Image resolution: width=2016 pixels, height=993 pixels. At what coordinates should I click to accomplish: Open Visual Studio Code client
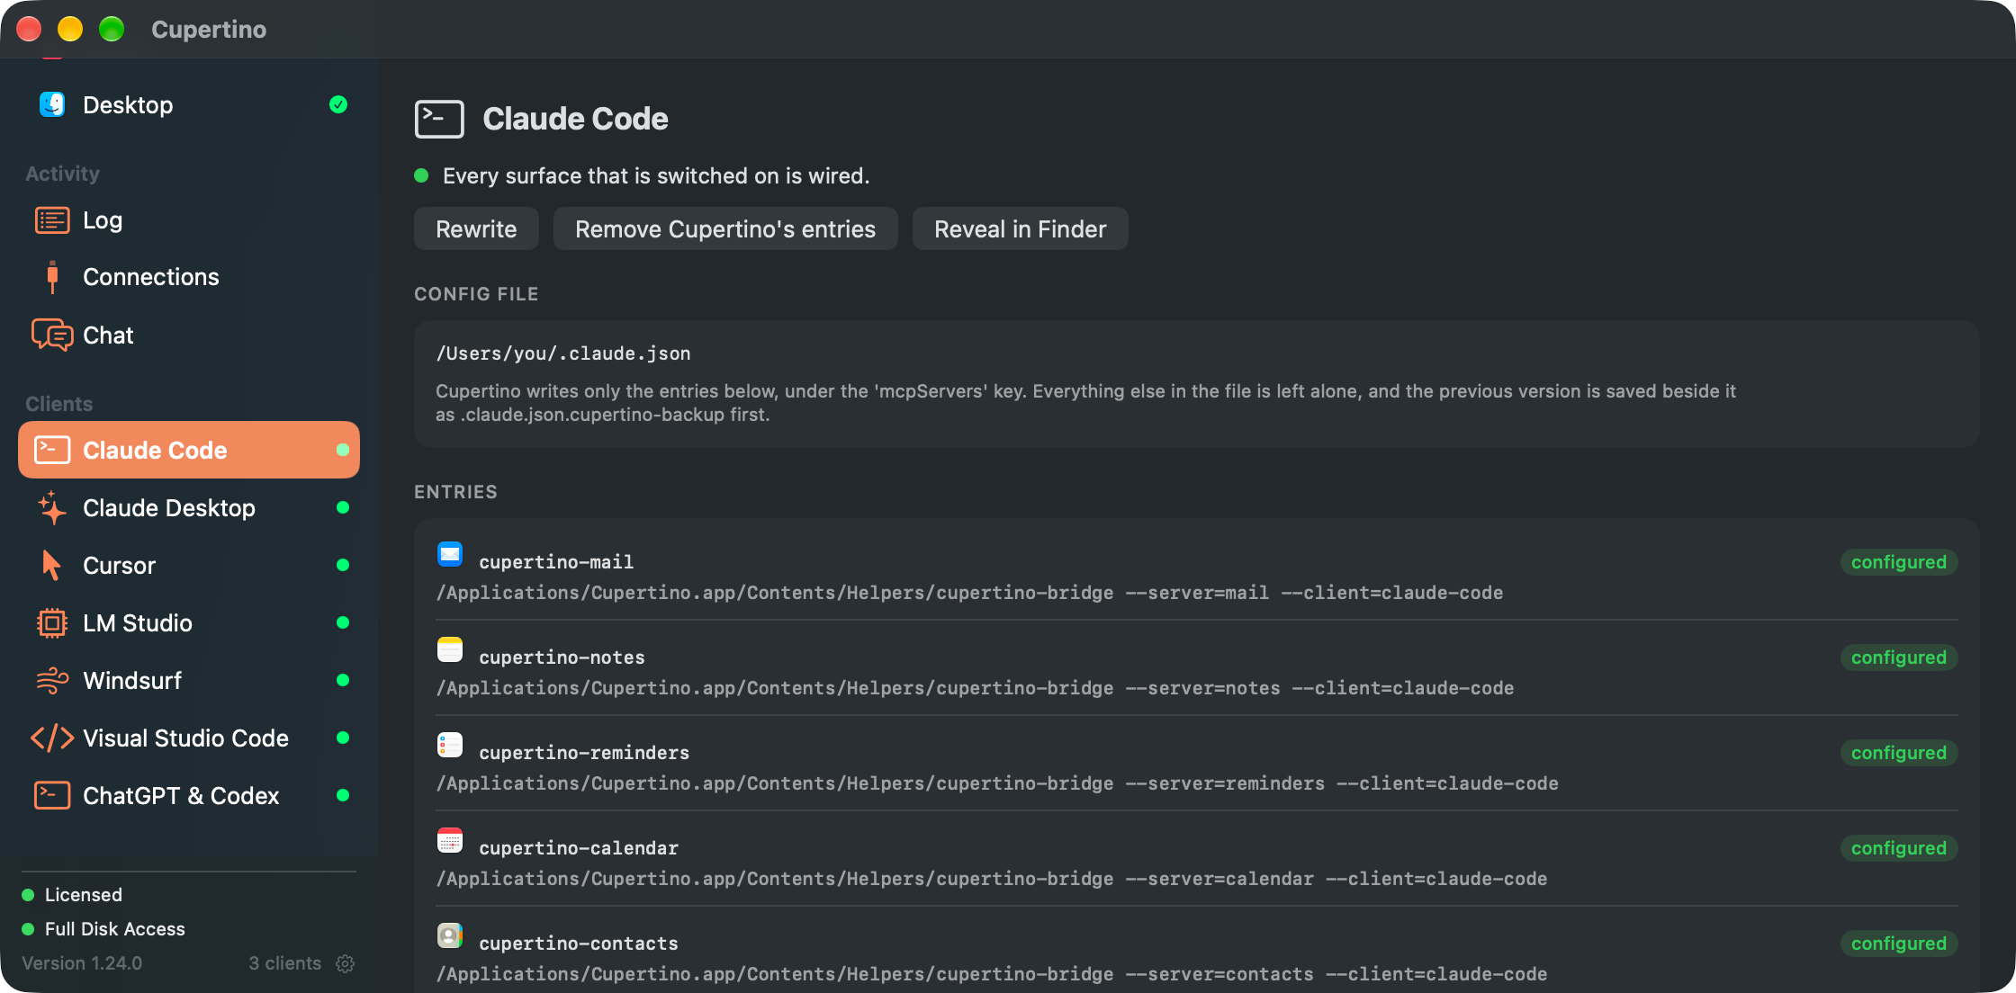tap(189, 738)
